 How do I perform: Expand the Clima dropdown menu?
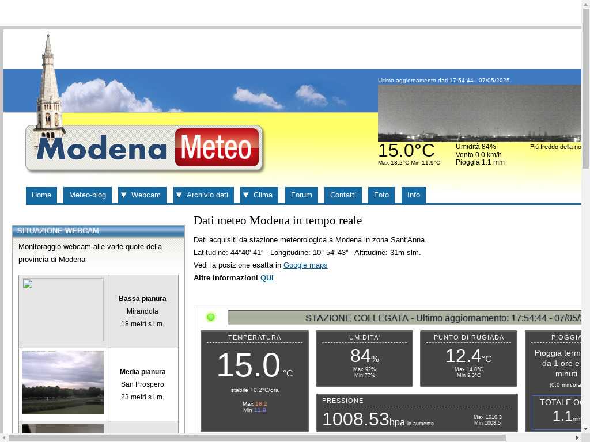[259, 195]
